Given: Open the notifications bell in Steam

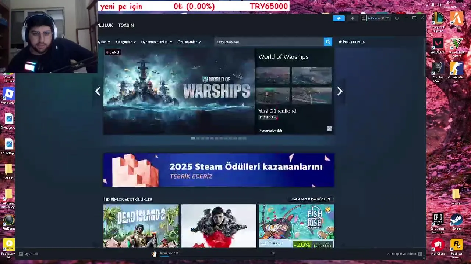Looking at the screenshot, I should point(352,18).
